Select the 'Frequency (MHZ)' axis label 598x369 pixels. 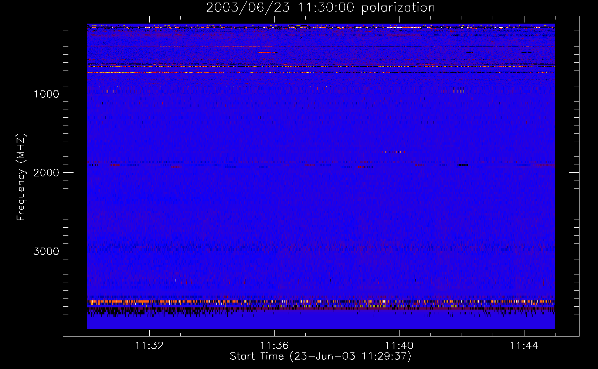coord(21,177)
